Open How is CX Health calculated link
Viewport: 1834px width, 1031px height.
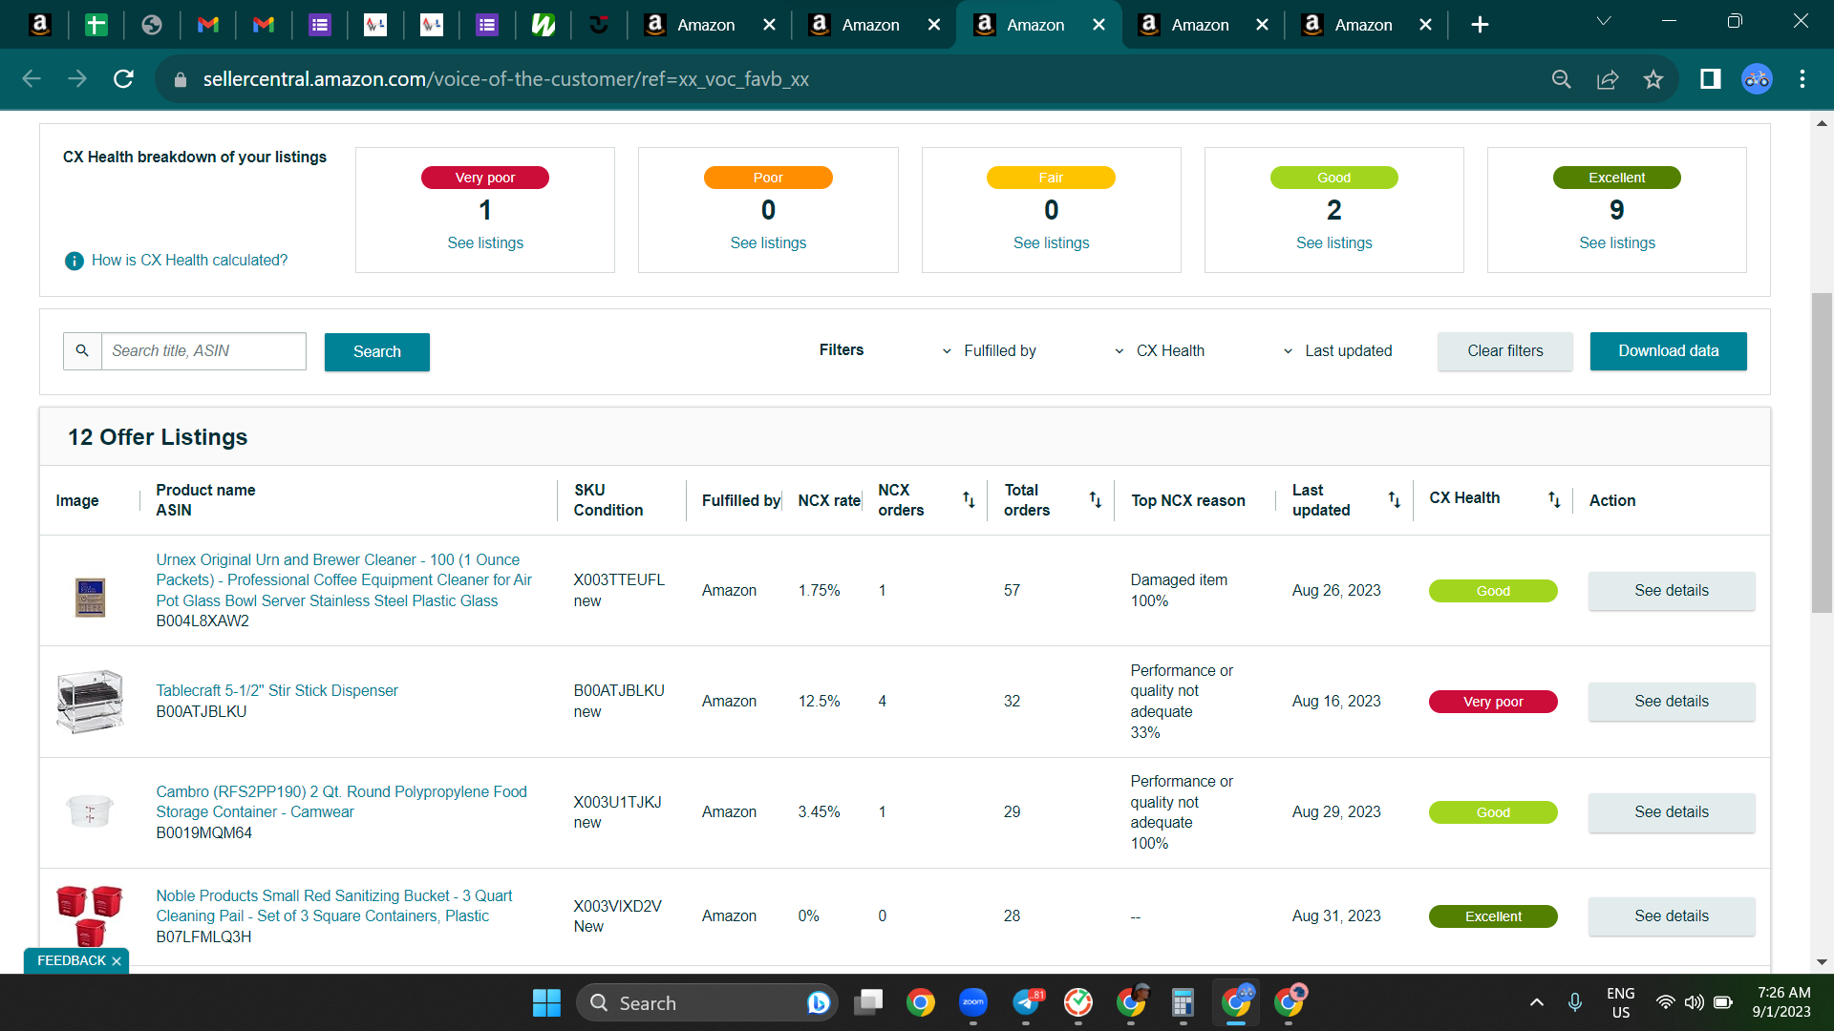(x=189, y=261)
